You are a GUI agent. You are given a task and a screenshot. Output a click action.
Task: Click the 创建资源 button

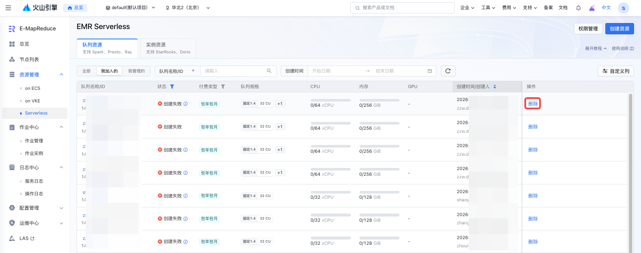click(619, 29)
